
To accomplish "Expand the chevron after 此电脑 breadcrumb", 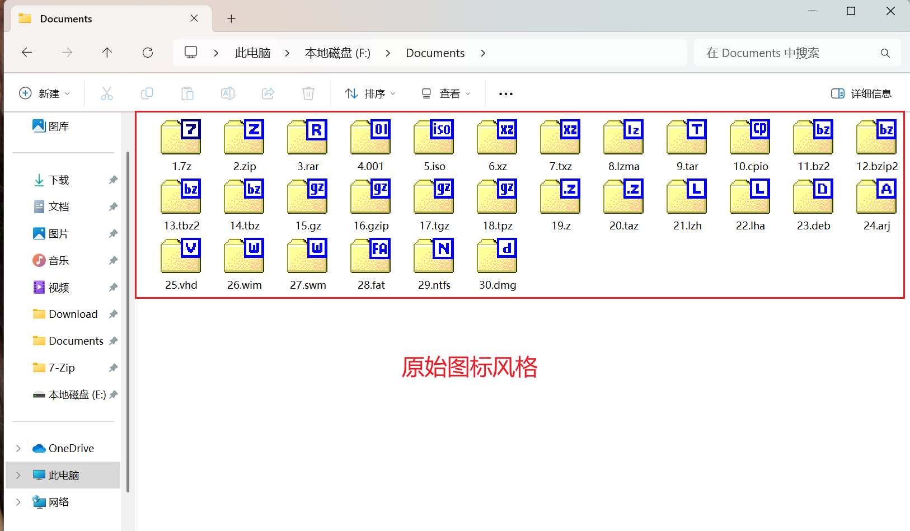I will (x=287, y=53).
